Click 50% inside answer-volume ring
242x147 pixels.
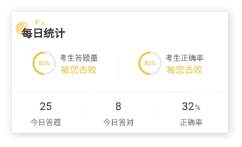click(44, 63)
